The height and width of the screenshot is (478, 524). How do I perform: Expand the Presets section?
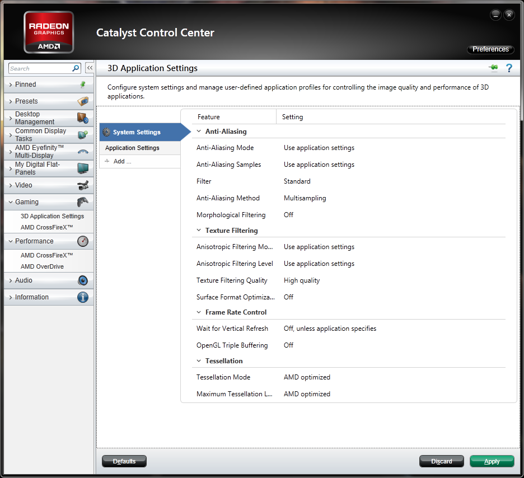point(11,101)
